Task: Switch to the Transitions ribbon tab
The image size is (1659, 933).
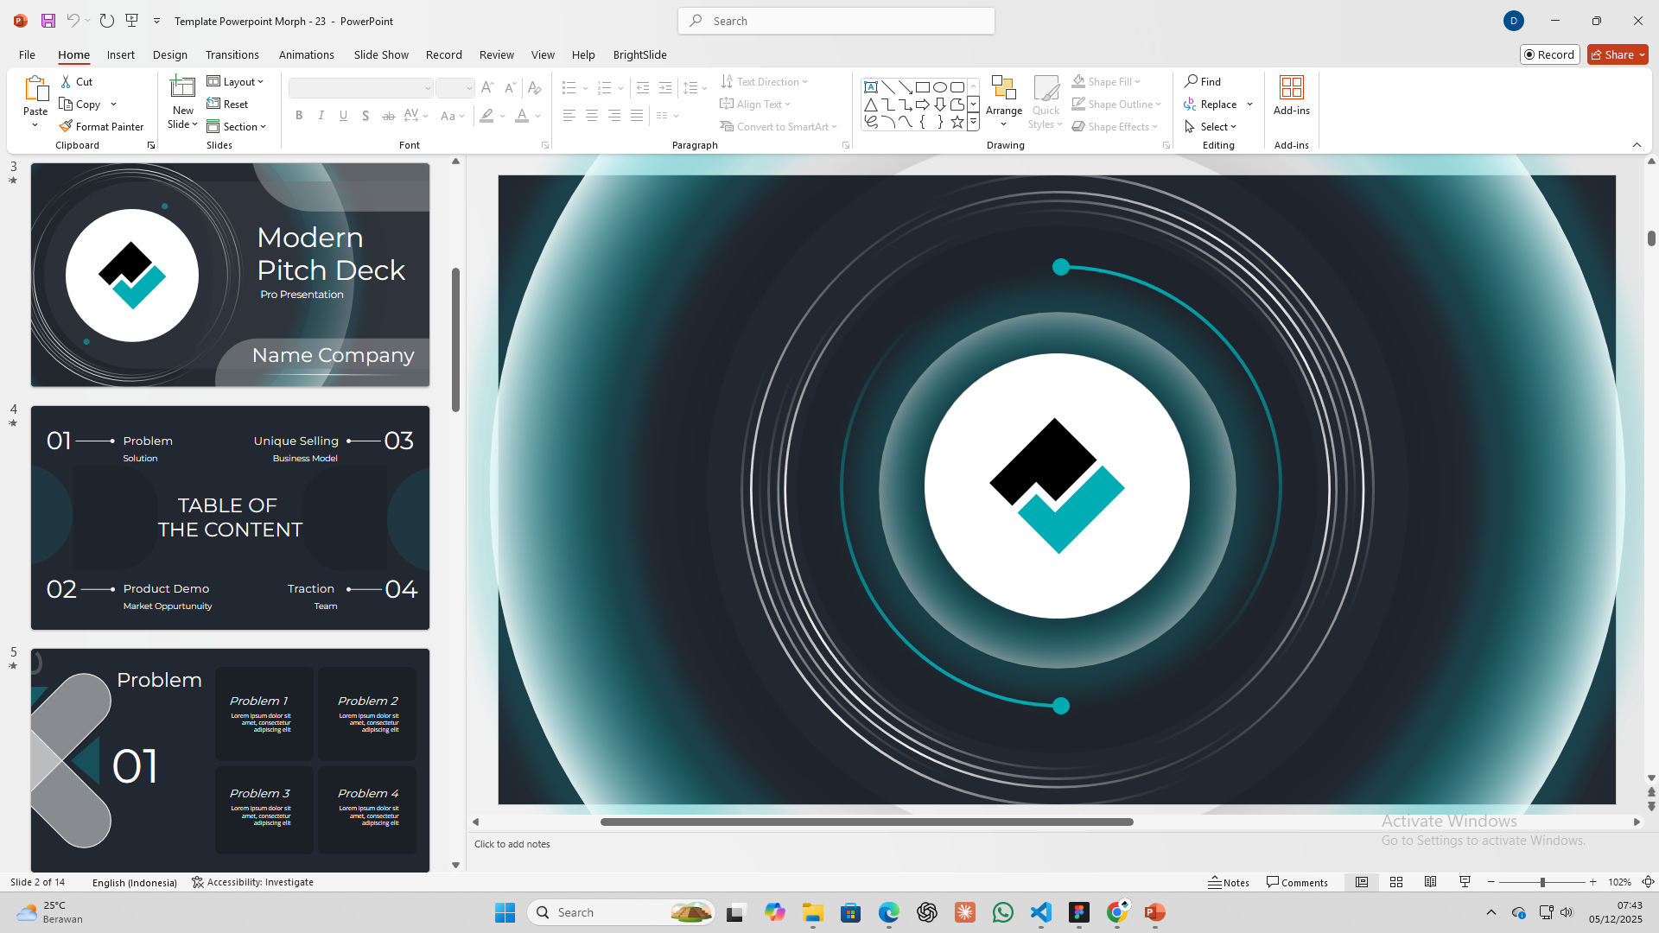Action: point(232,54)
